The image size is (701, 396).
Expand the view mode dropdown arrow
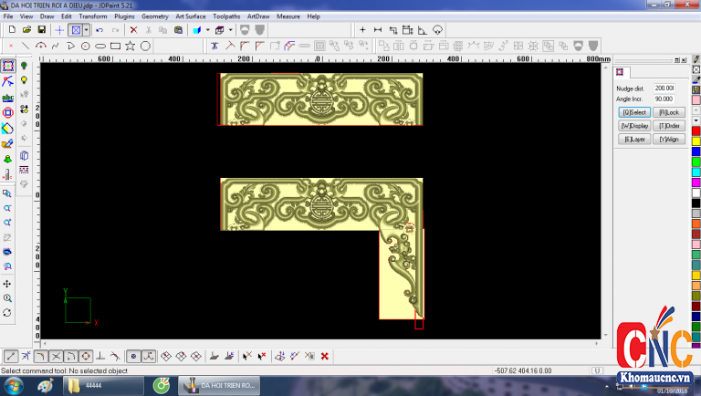(x=86, y=30)
